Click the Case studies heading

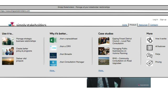[106, 34]
